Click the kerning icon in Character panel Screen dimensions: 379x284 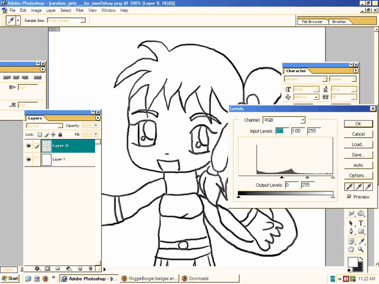(x=288, y=97)
